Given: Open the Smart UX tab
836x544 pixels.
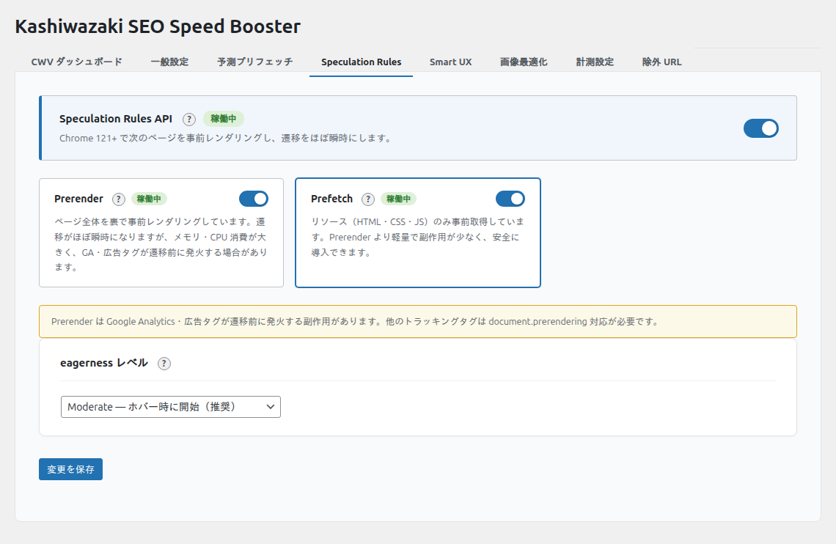Looking at the screenshot, I should (450, 62).
